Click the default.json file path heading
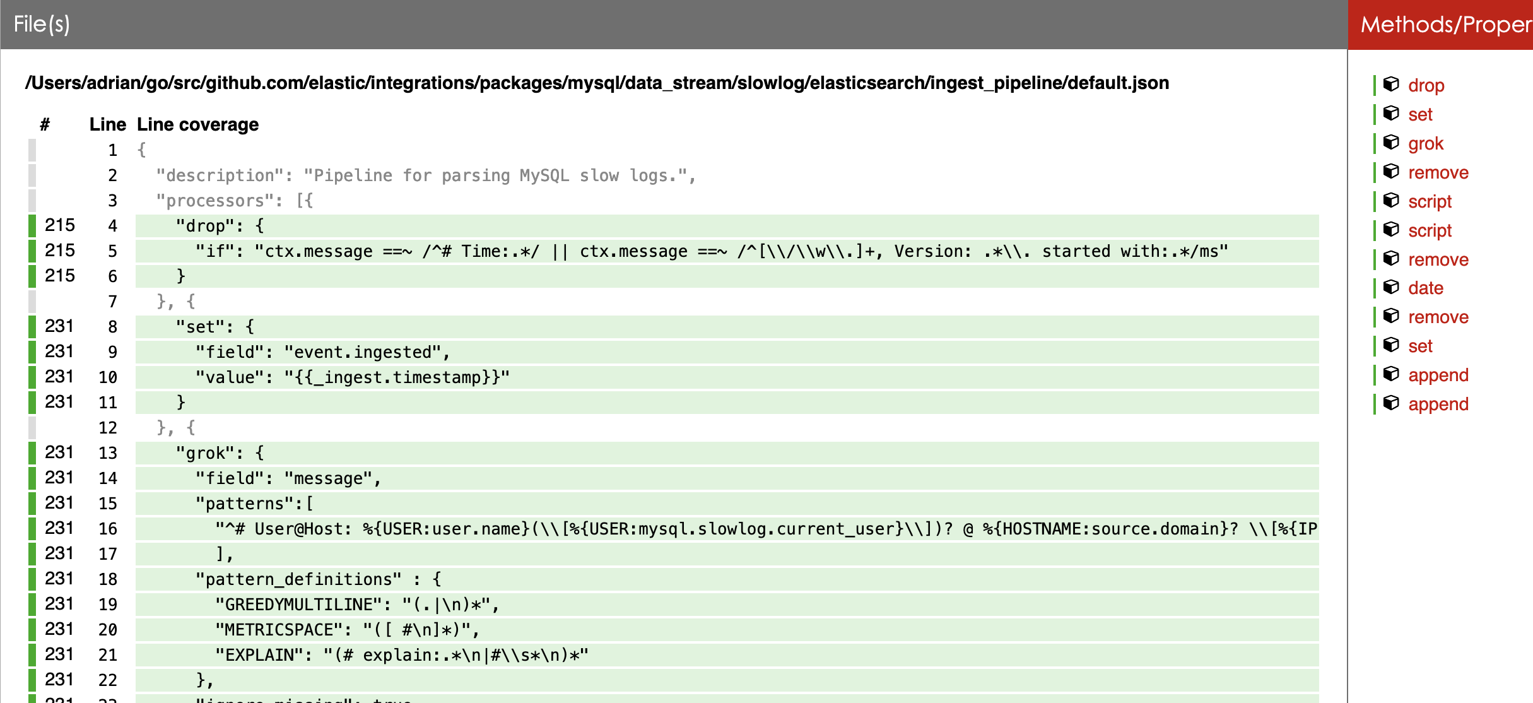Viewport: 1533px width, 703px height. 597,83
